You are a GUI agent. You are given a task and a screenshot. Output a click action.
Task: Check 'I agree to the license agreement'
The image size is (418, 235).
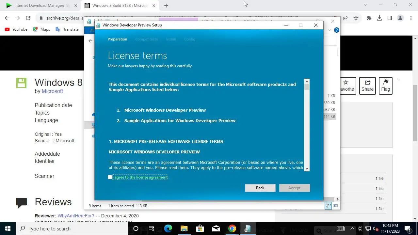(110, 177)
